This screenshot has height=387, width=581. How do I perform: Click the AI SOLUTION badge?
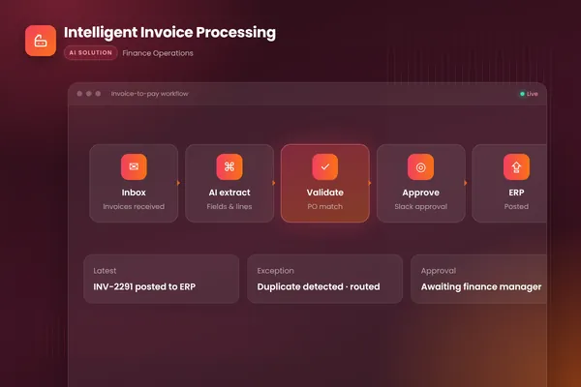pos(90,52)
